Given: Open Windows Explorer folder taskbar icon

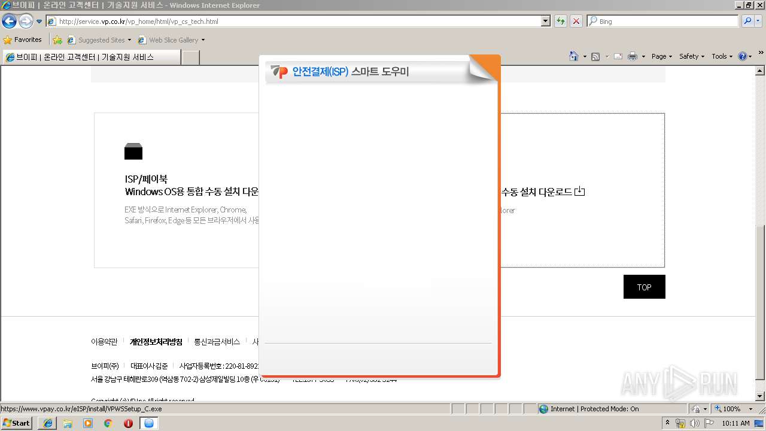Looking at the screenshot, I should pyautogui.click(x=68, y=423).
